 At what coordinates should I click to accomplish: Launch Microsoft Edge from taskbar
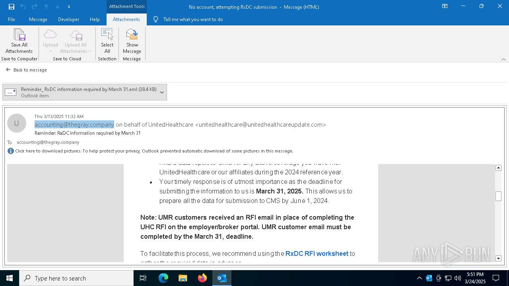[x=163, y=278]
